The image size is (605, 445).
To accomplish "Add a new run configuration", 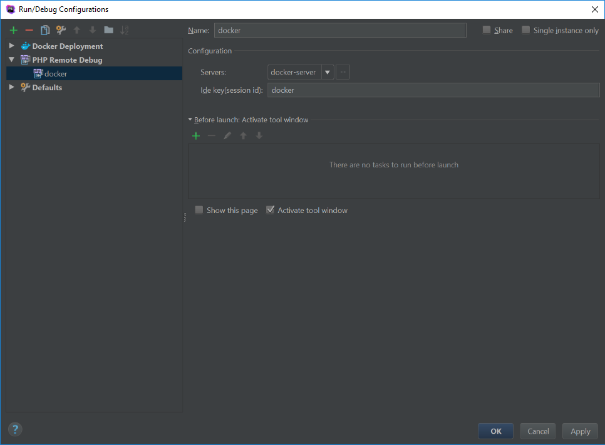I will coord(13,29).
